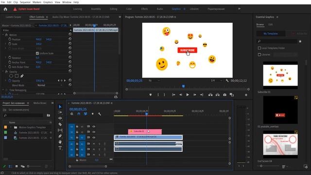Collapse the Motion effect group
Viewport: 311px width, 175px height.
3,35
